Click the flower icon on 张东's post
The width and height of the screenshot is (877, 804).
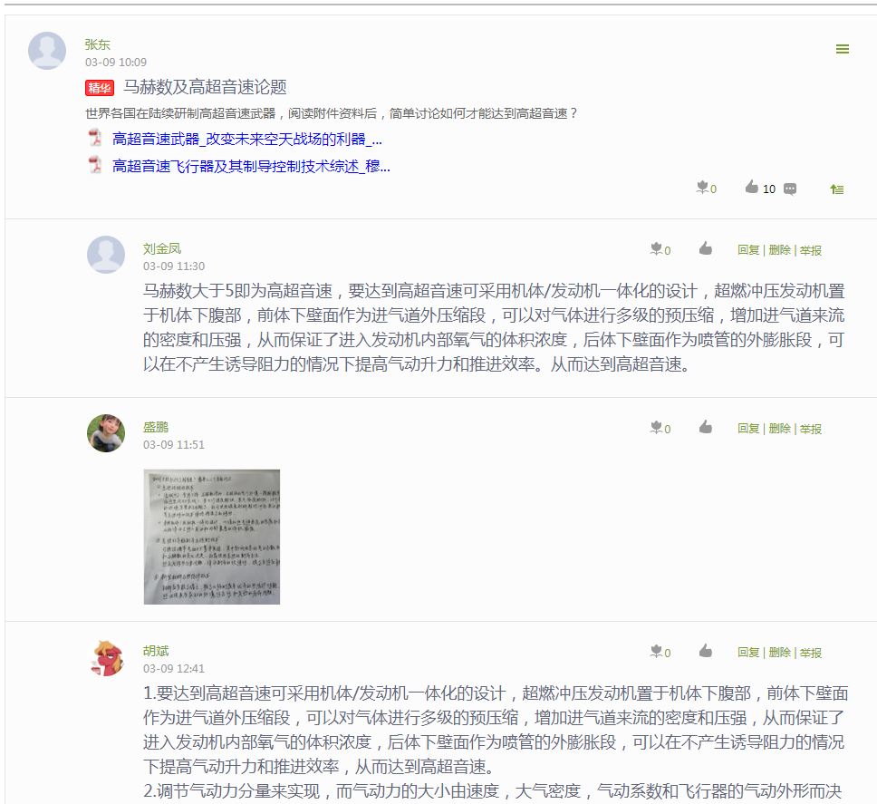point(702,188)
